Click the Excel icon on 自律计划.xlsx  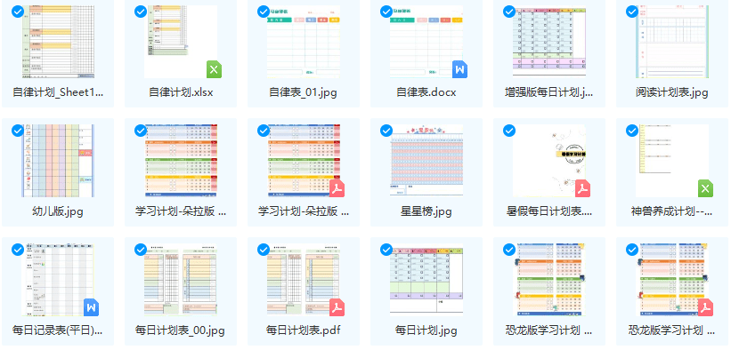point(214,69)
